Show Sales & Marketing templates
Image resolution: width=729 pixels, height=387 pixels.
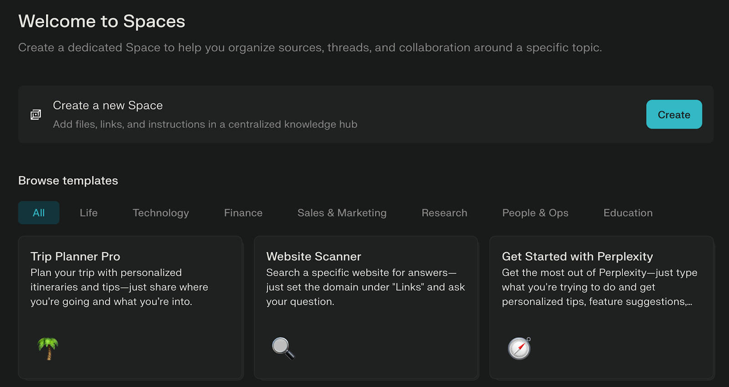pyautogui.click(x=342, y=213)
